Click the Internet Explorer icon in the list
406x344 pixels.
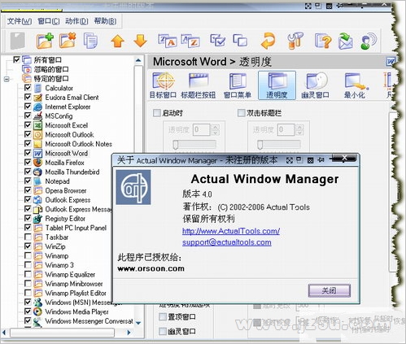37,107
